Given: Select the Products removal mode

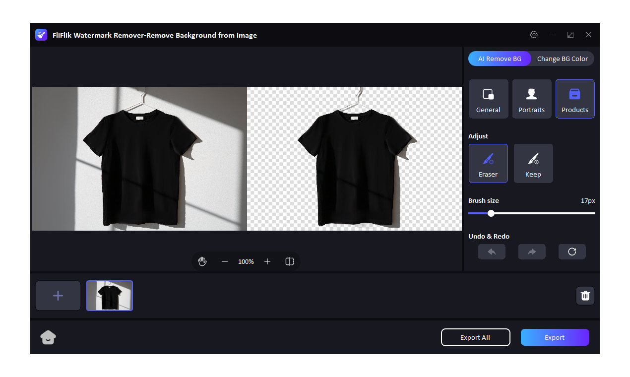Looking at the screenshot, I should (575, 99).
